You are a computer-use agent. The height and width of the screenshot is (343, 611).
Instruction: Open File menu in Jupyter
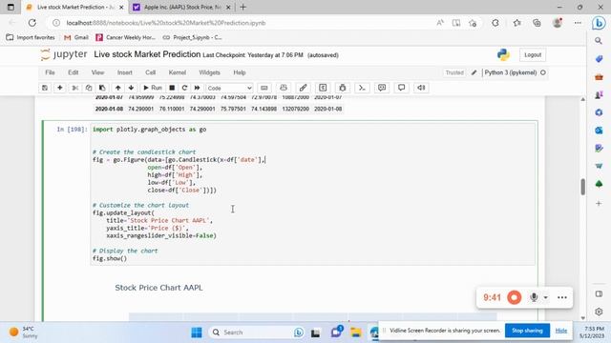(x=50, y=72)
